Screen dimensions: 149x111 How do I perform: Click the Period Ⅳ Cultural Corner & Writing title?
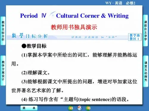(74, 16)
